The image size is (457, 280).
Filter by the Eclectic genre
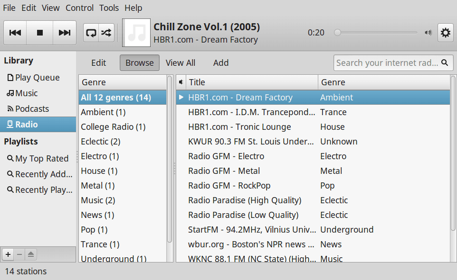pos(100,142)
